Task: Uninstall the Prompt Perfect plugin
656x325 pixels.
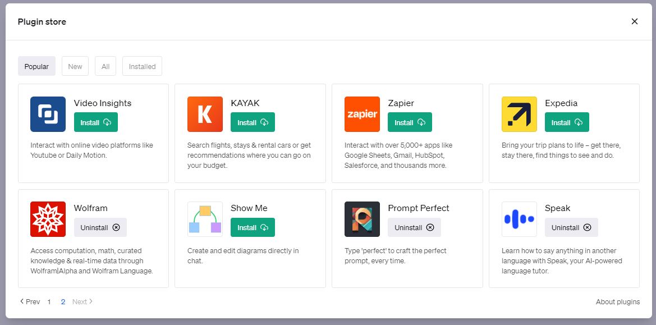Action: (x=414, y=227)
